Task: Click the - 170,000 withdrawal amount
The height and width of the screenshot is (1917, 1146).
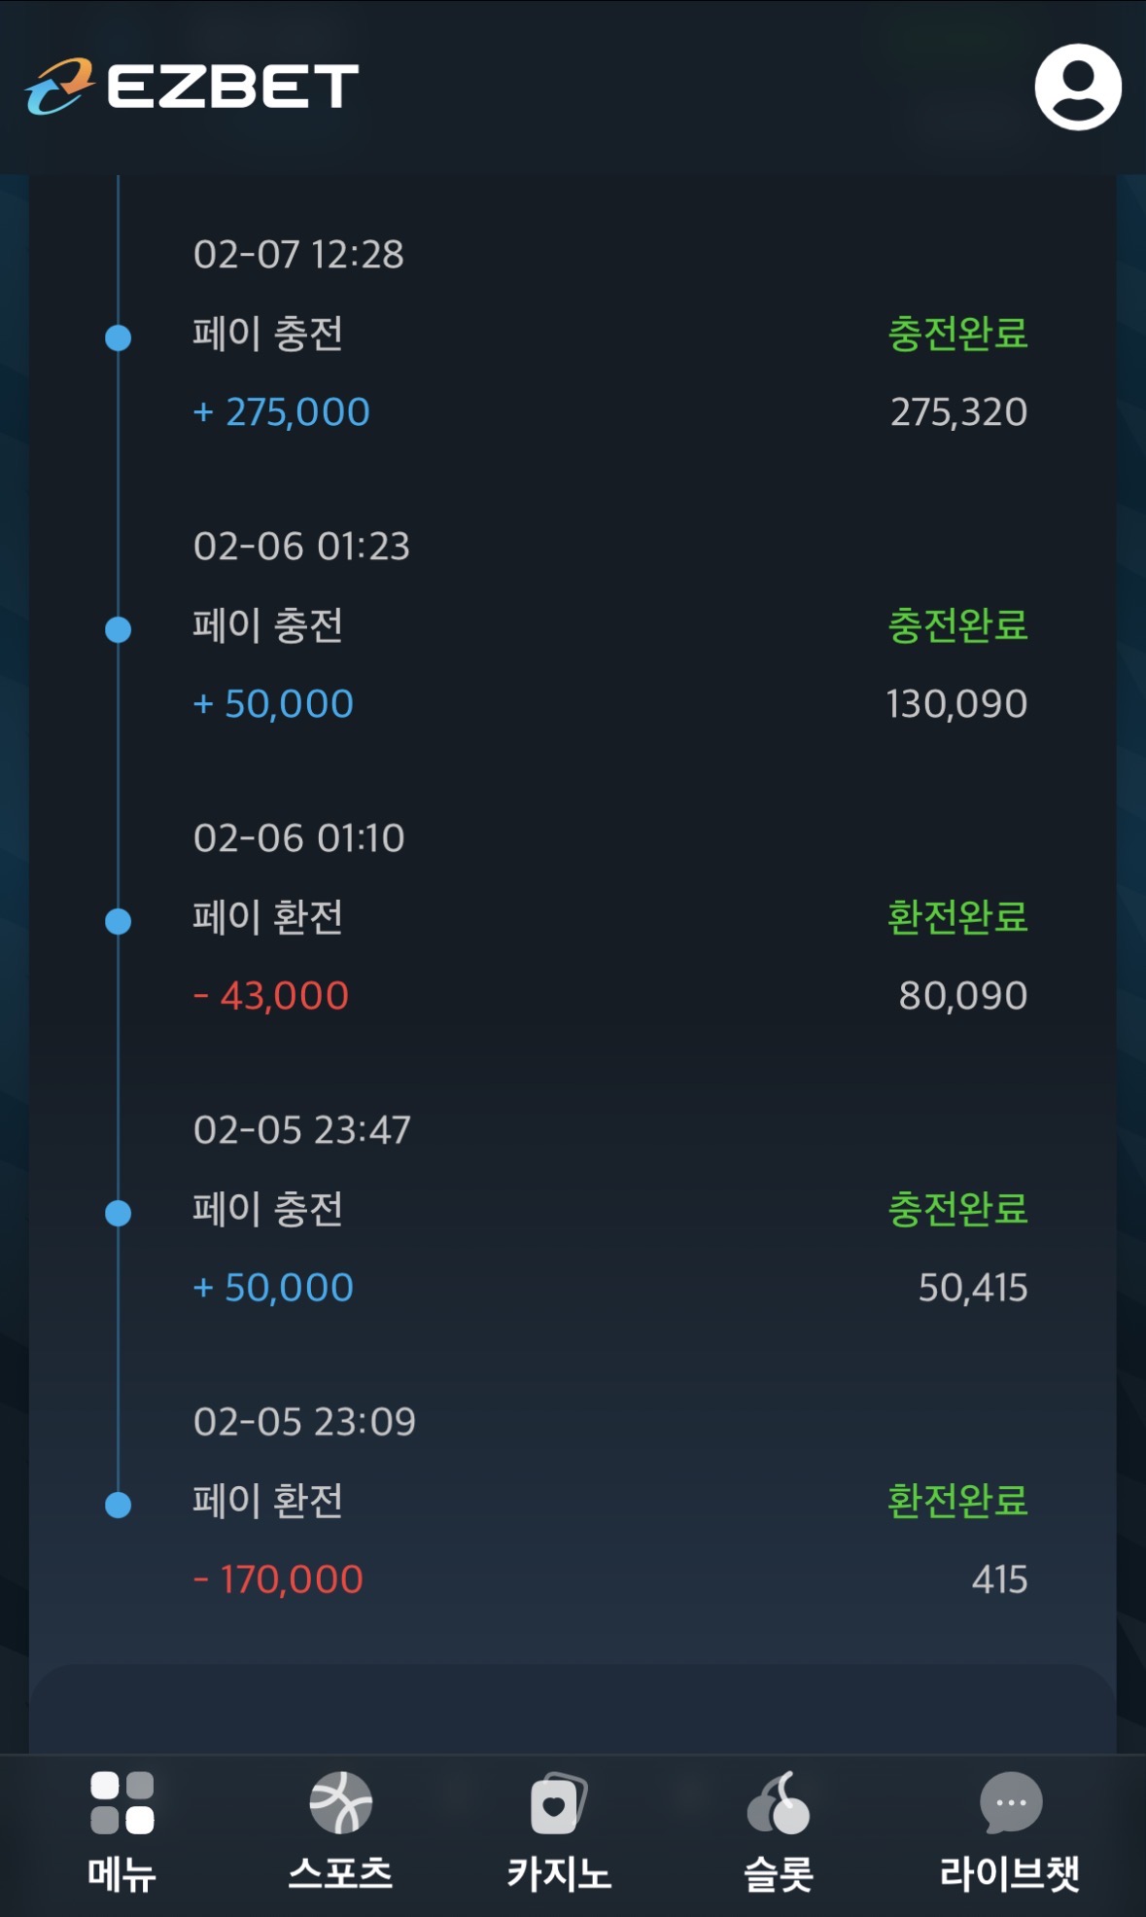Action: pyautogui.click(x=279, y=1580)
